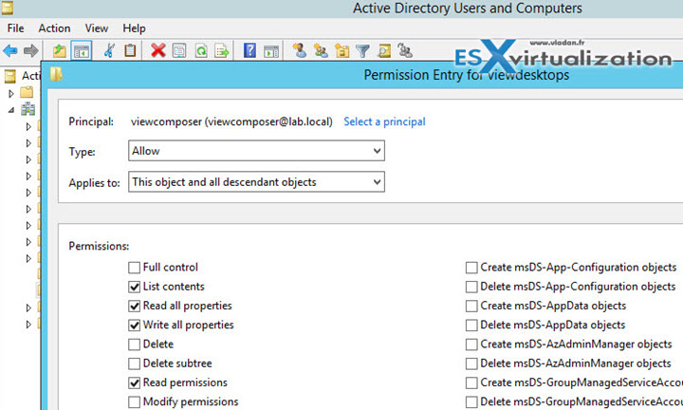Viewport: 683px width, 410px height.
Task: Uncheck Read all properties
Action: (x=134, y=306)
